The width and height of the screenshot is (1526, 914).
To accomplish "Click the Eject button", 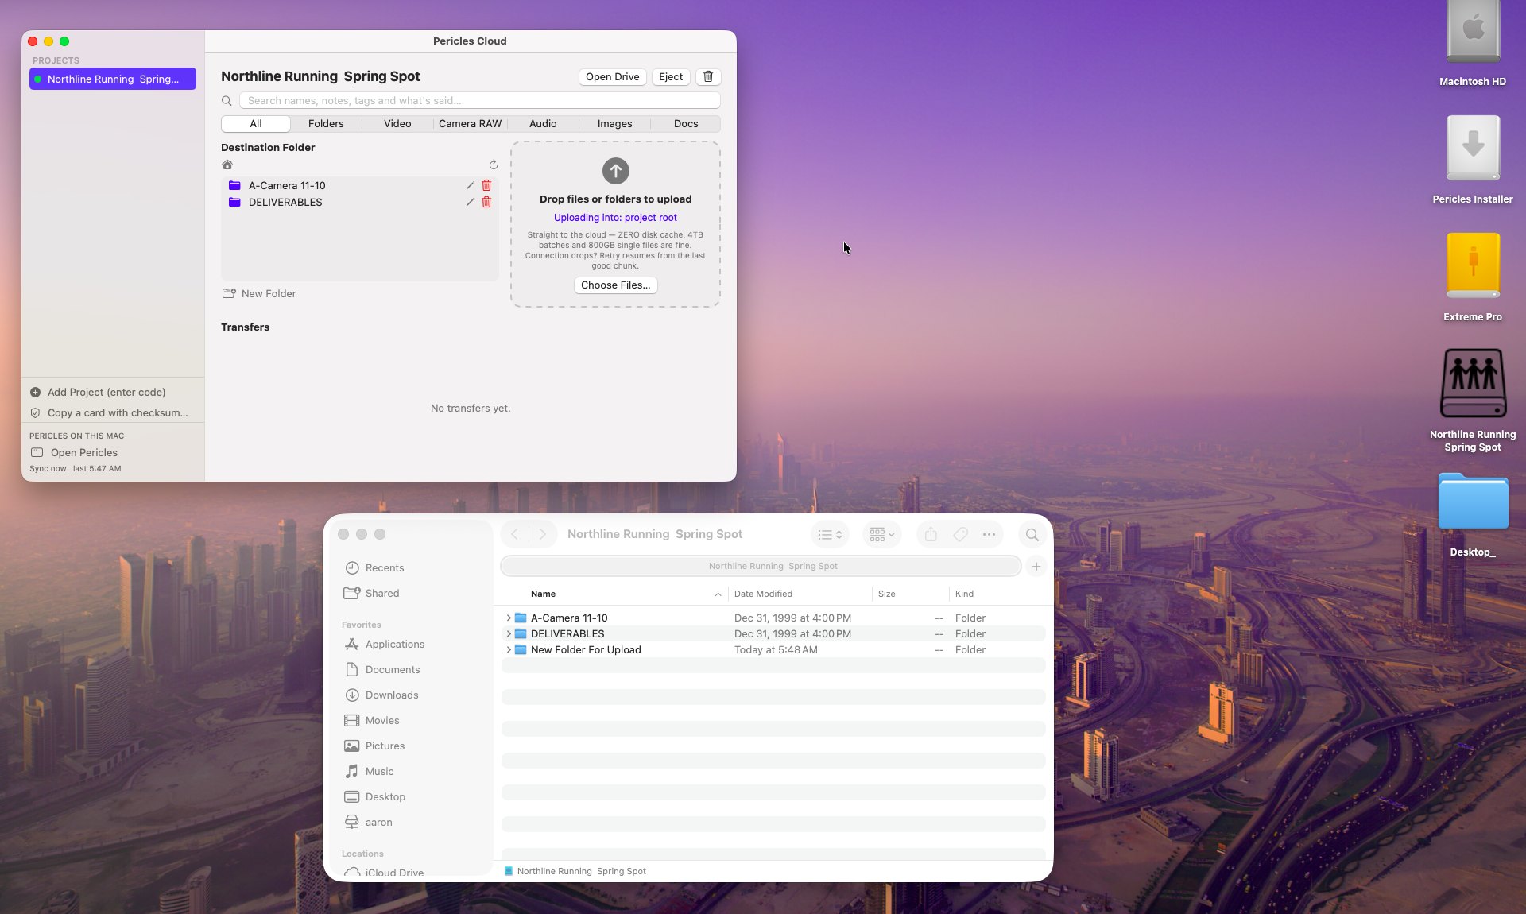I will (x=671, y=77).
